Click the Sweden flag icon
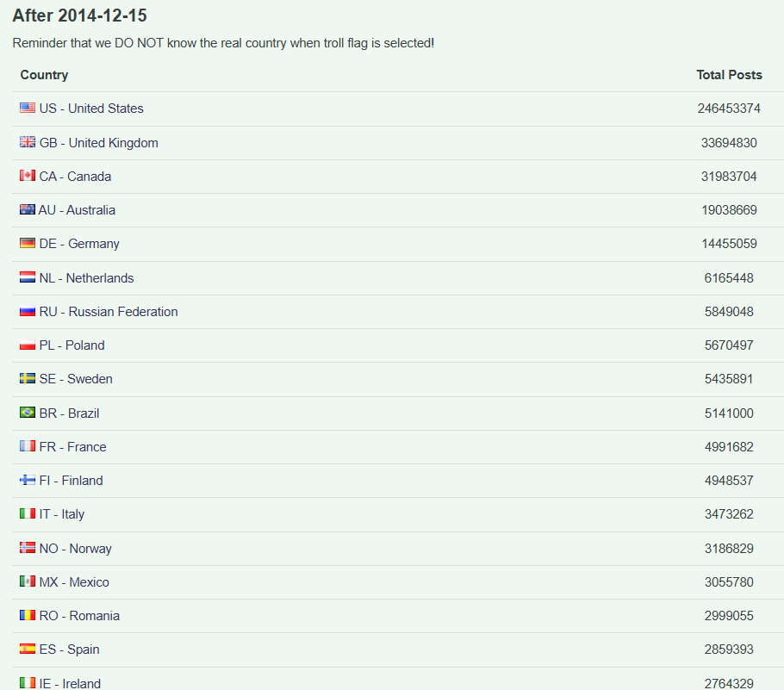 click(28, 379)
